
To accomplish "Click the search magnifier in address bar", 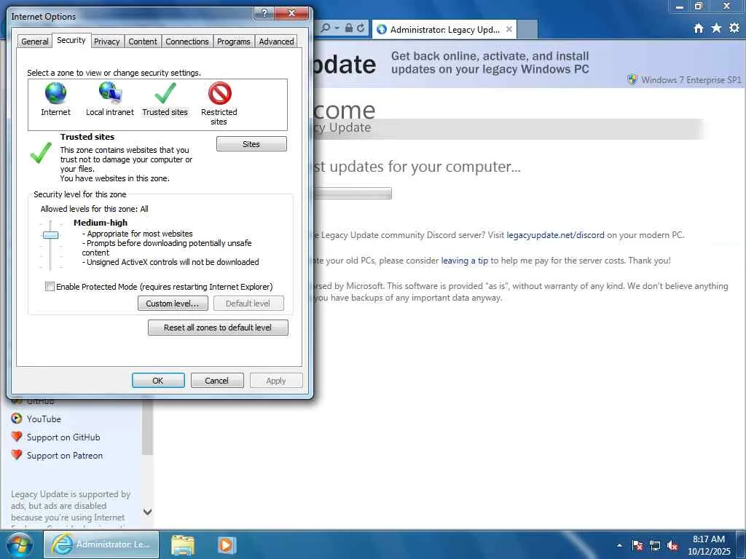I will click(326, 28).
